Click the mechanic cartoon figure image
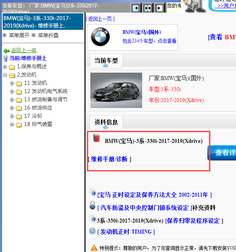Viewport: 236px width, 252px height. coord(194,6)
